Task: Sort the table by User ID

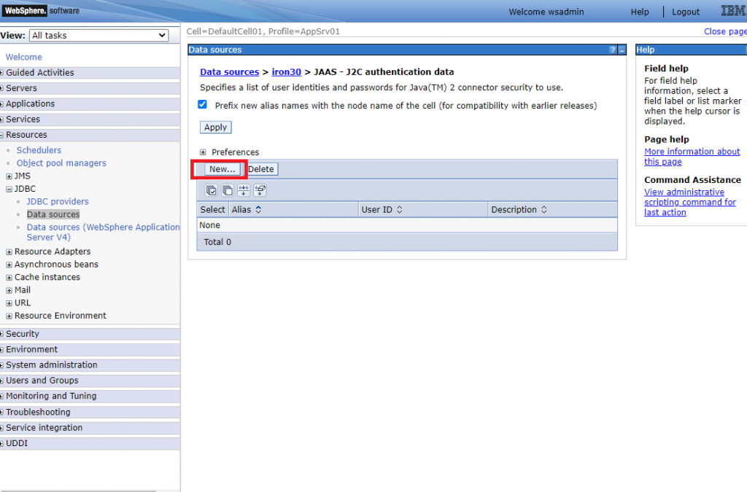Action: 399,209
